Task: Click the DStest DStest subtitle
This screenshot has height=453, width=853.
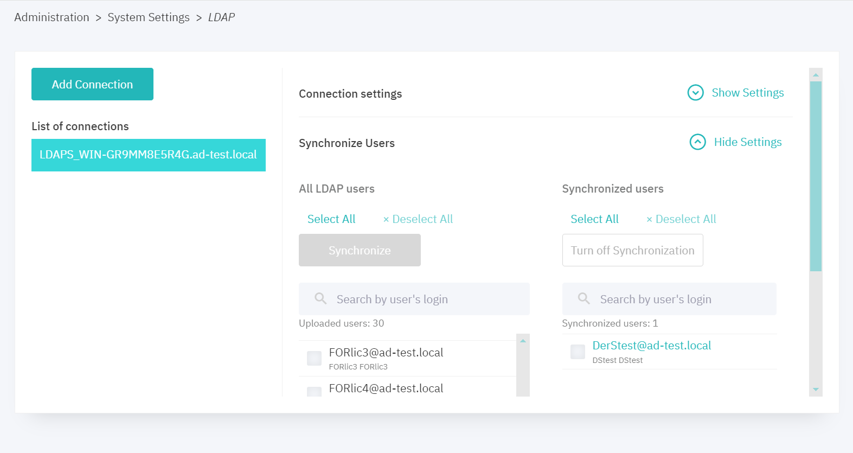Action: coord(618,360)
